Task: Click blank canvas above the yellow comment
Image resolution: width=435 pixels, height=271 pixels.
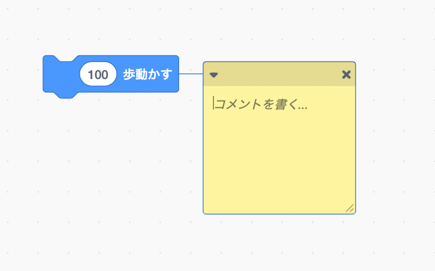Action: 279,30
